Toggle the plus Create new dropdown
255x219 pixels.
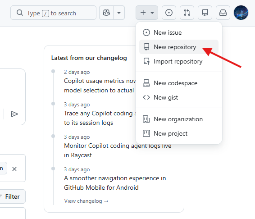point(147,13)
